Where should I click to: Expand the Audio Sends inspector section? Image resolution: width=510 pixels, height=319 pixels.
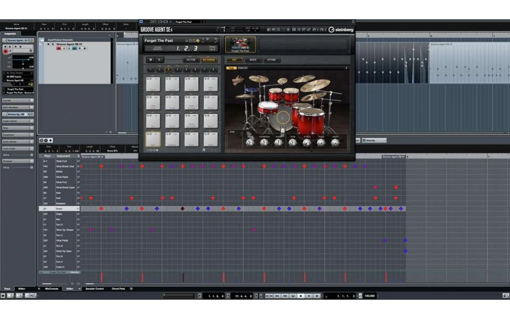click(x=18, y=142)
